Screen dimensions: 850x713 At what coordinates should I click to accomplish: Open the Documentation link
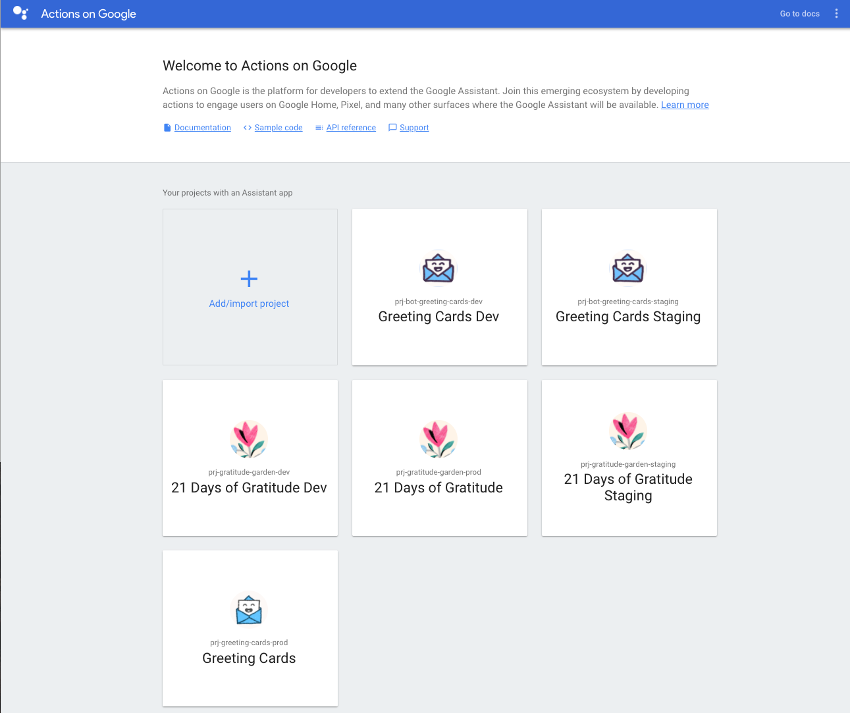pyautogui.click(x=203, y=128)
